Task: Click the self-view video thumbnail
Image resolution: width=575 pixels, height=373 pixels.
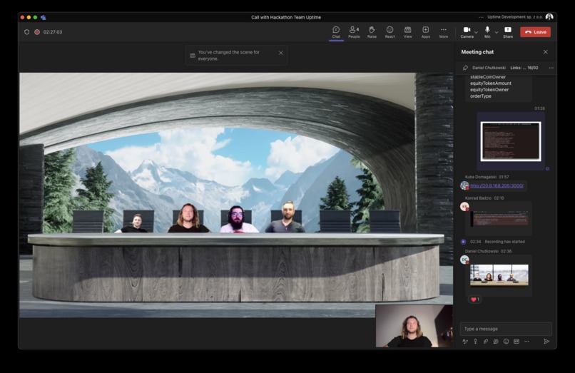Action: [x=414, y=326]
